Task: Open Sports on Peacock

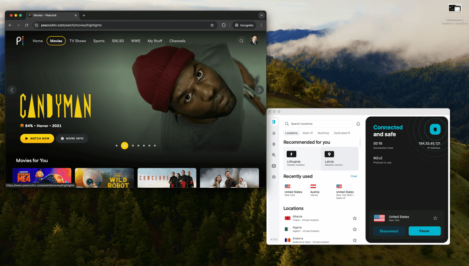Action: pos(99,41)
